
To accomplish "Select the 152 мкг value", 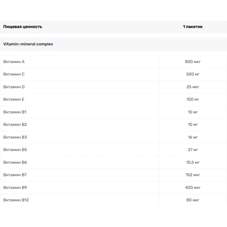I will click(192, 175).
